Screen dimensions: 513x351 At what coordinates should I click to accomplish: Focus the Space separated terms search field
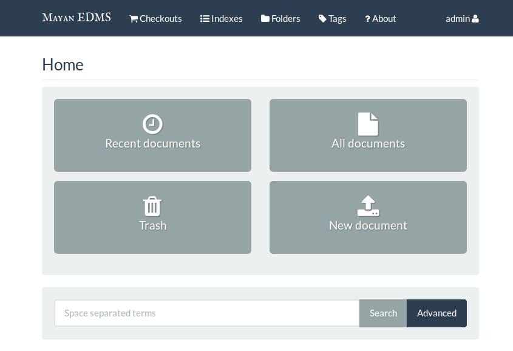207,313
